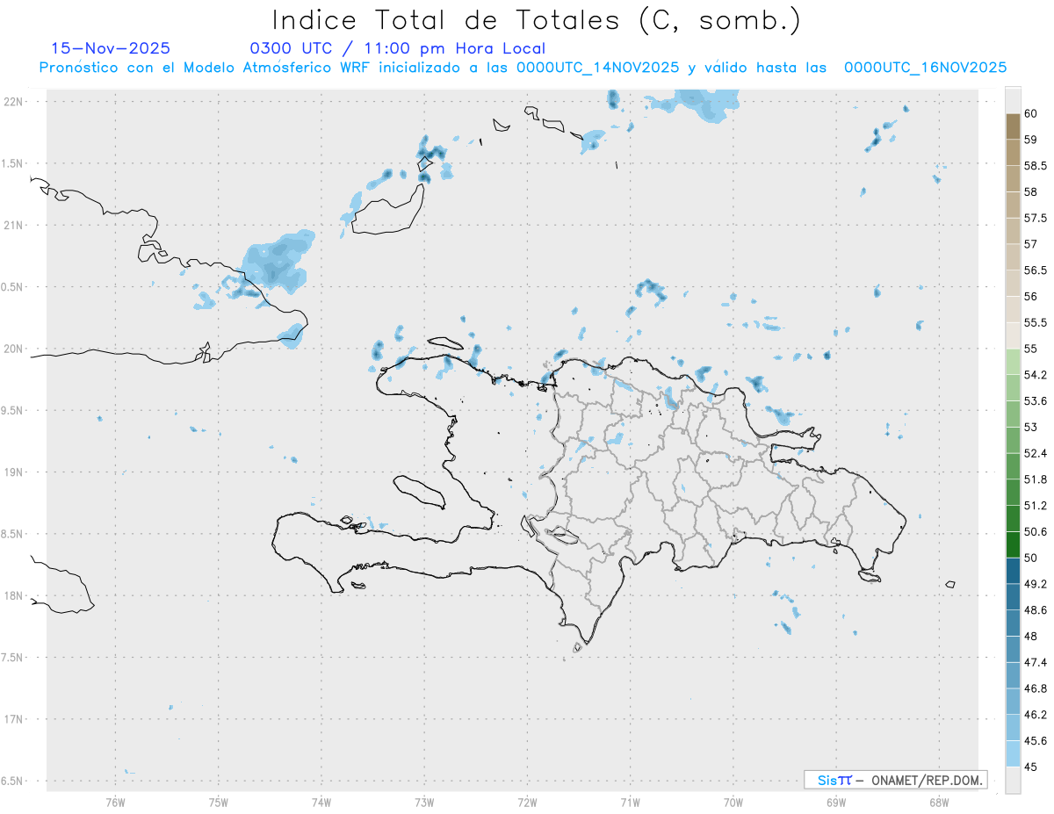Click the "57.5" colorbar value
The image size is (1054, 814).
pyautogui.click(x=1036, y=218)
